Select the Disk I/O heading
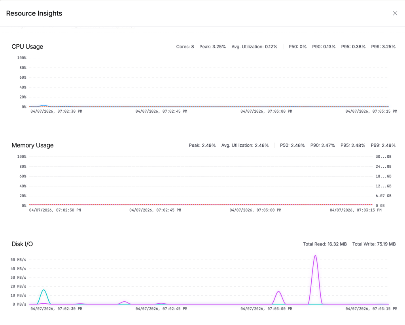 pos(22,244)
